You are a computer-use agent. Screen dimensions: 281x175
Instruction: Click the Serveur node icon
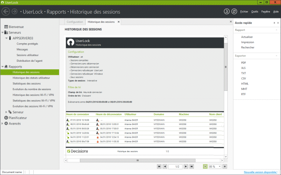pyautogui.click(x=10, y=112)
